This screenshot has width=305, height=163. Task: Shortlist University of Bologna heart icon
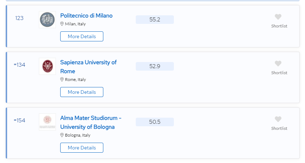coord(278,119)
